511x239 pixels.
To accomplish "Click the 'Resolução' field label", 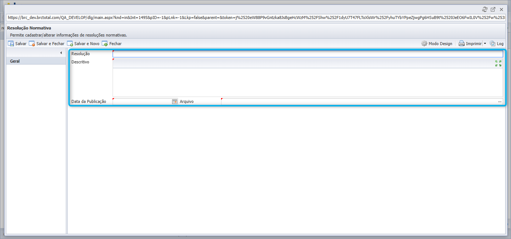I will point(80,54).
